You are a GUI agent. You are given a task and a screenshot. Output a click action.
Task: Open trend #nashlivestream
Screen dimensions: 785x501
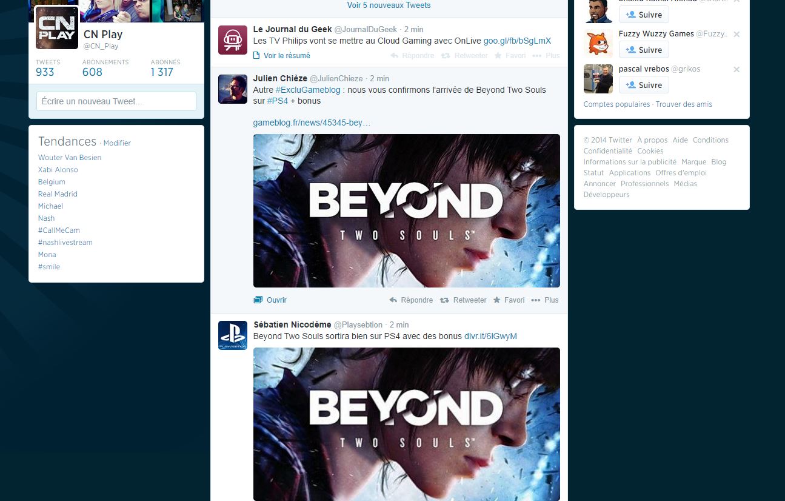[x=65, y=243]
